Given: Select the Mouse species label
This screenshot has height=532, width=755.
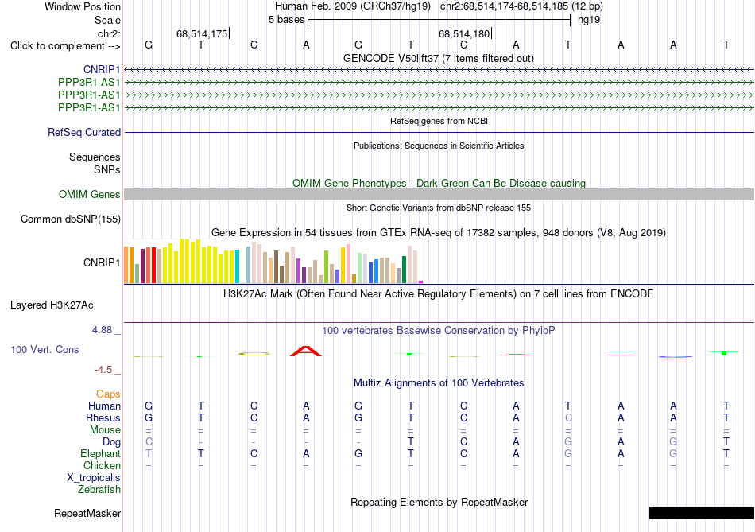Looking at the screenshot, I should (105, 430).
